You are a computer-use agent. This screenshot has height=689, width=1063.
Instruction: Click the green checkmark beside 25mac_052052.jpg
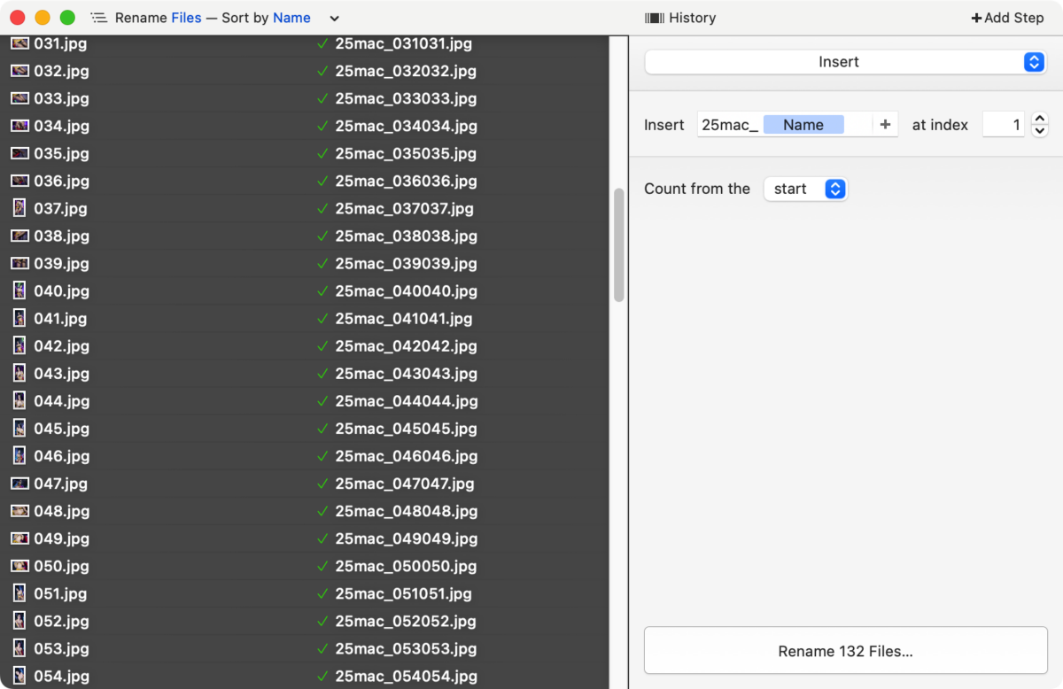click(322, 622)
